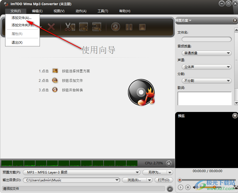Screen dimensions: 238x193
Task: Open the 视图(V) menu
Action: (59, 11)
